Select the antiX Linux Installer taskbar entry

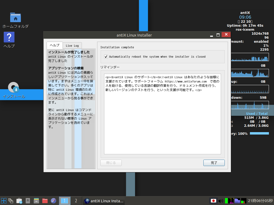pyautogui.click(x=104, y=201)
